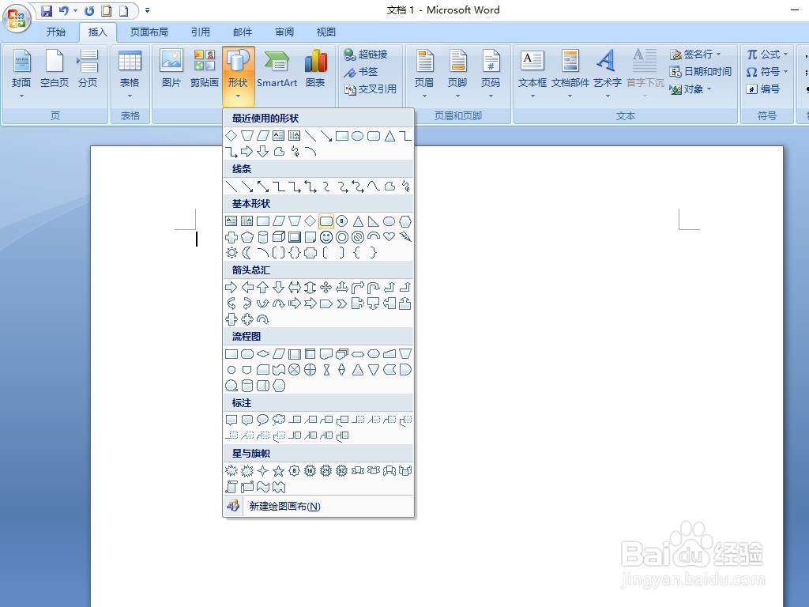Screen dimensions: 809x607
Task: Choose the crescent moon shape
Action: (247, 252)
